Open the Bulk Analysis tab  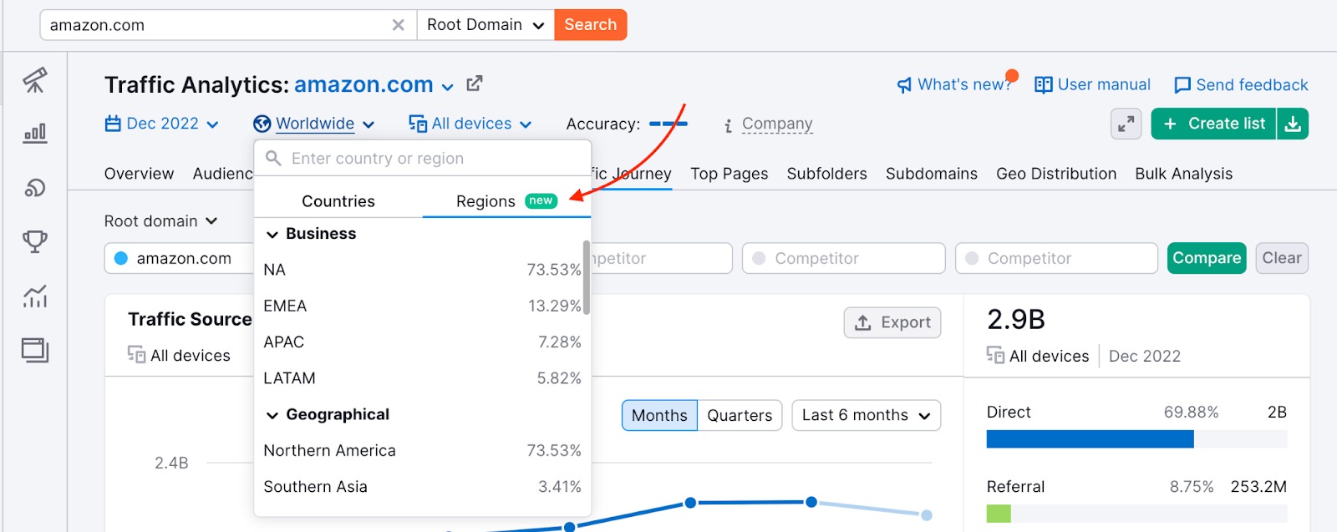coord(1184,174)
